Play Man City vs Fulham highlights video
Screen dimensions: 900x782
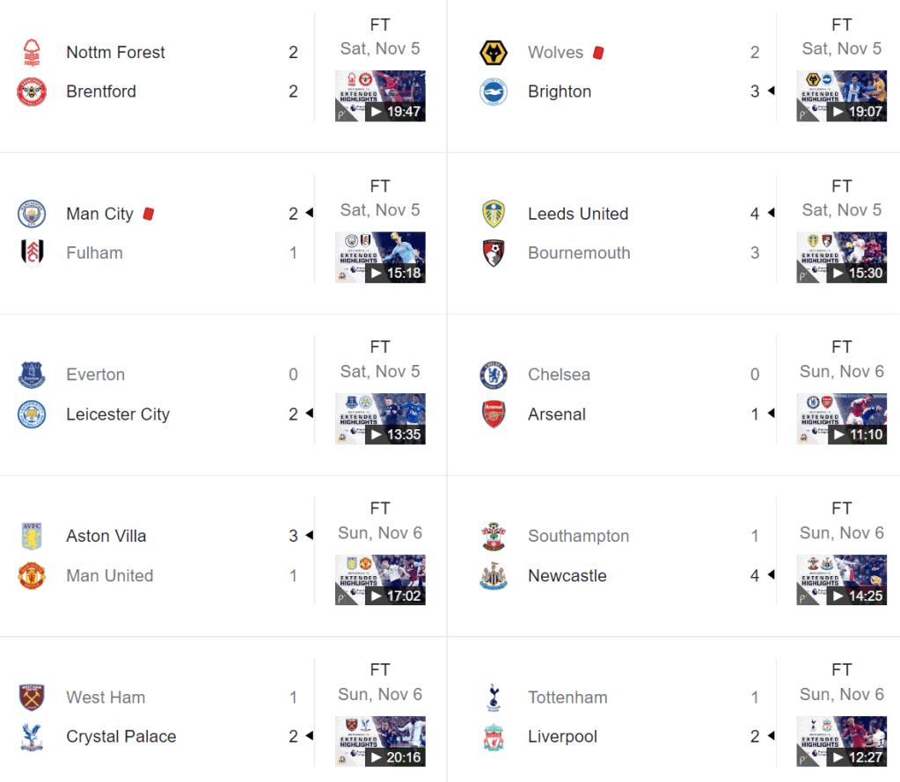[380, 257]
